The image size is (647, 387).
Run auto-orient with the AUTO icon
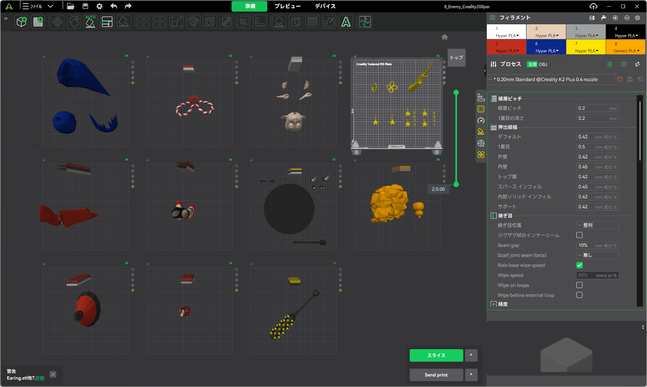90,22
